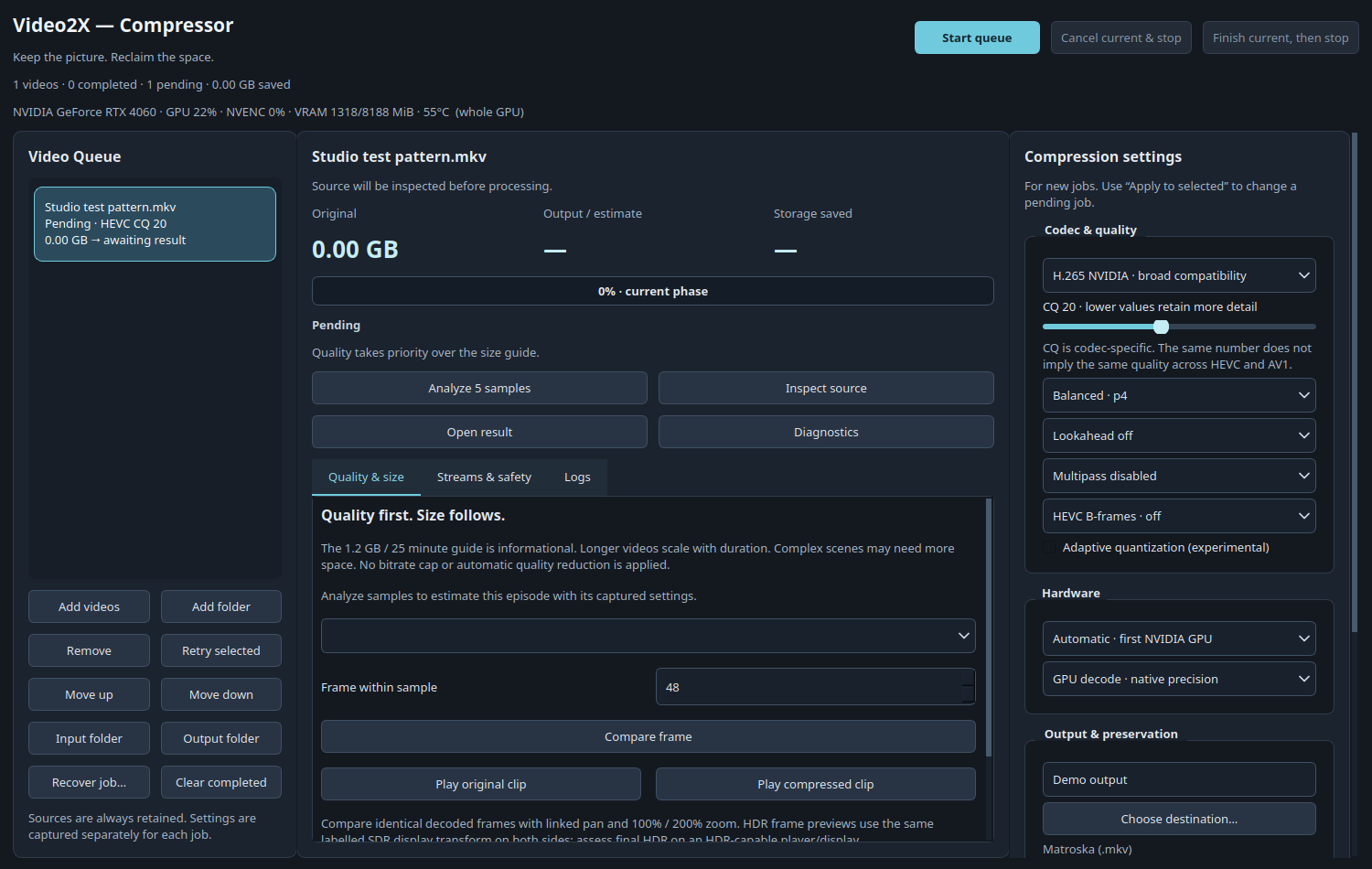The image size is (1372, 869).
Task: Click Inspect source button
Action: pyautogui.click(x=826, y=388)
